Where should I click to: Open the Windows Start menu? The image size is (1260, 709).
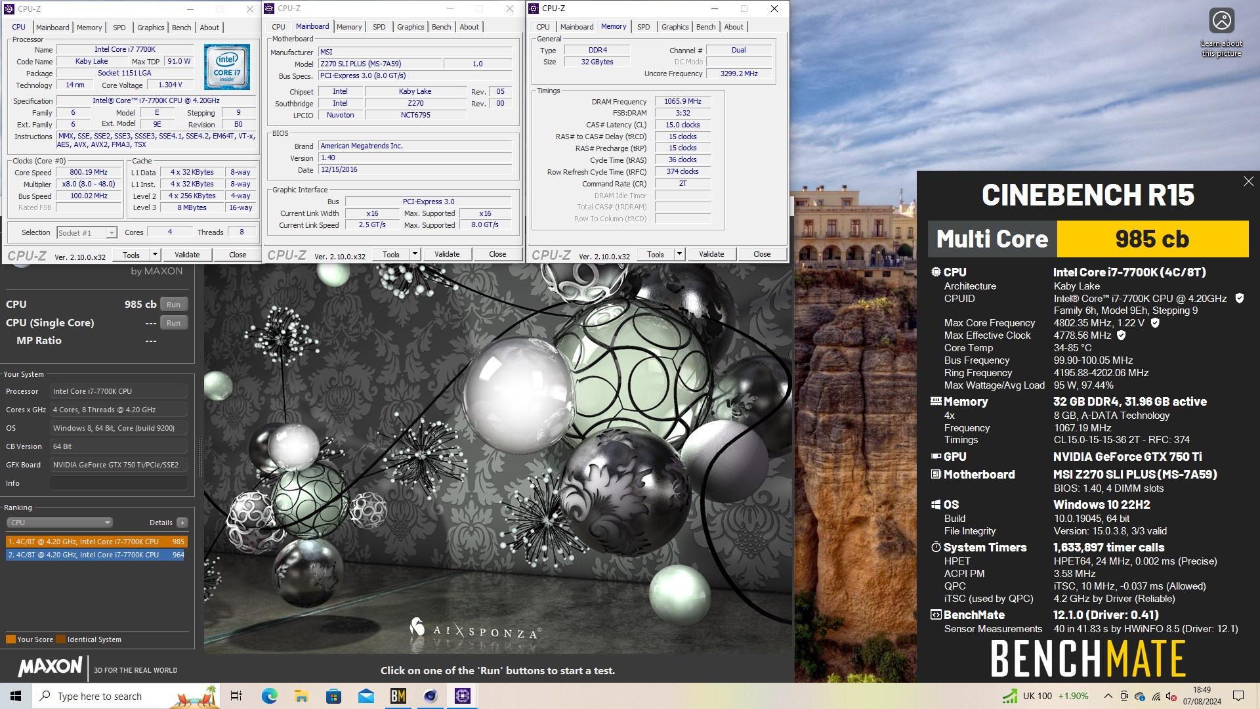(16, 696)
